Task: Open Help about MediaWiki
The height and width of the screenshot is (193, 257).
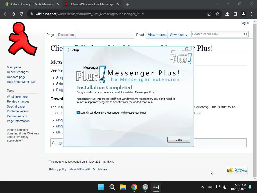Action: click(x=22, y=82)
